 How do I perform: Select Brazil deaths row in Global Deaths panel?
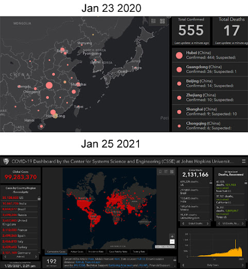(194, 191)
